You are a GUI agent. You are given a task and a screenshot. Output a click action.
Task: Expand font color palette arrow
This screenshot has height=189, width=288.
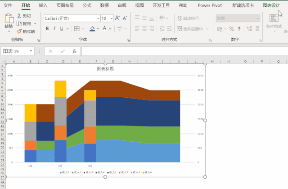coord(110,29)
